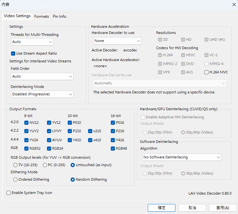
Task: Open the Software Deinterlacing Algorithm dropdown
Action: click(182, 157)
